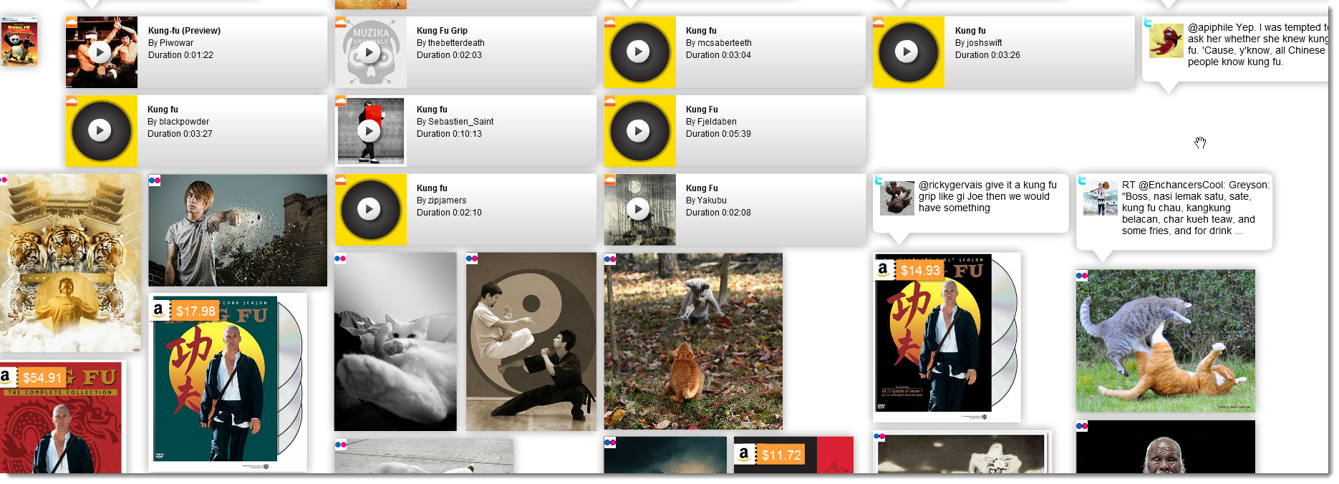Start the Kung fu track by mcsaberteeth
The height and width of the screenshot is (484, 1339).
point(638,52)
